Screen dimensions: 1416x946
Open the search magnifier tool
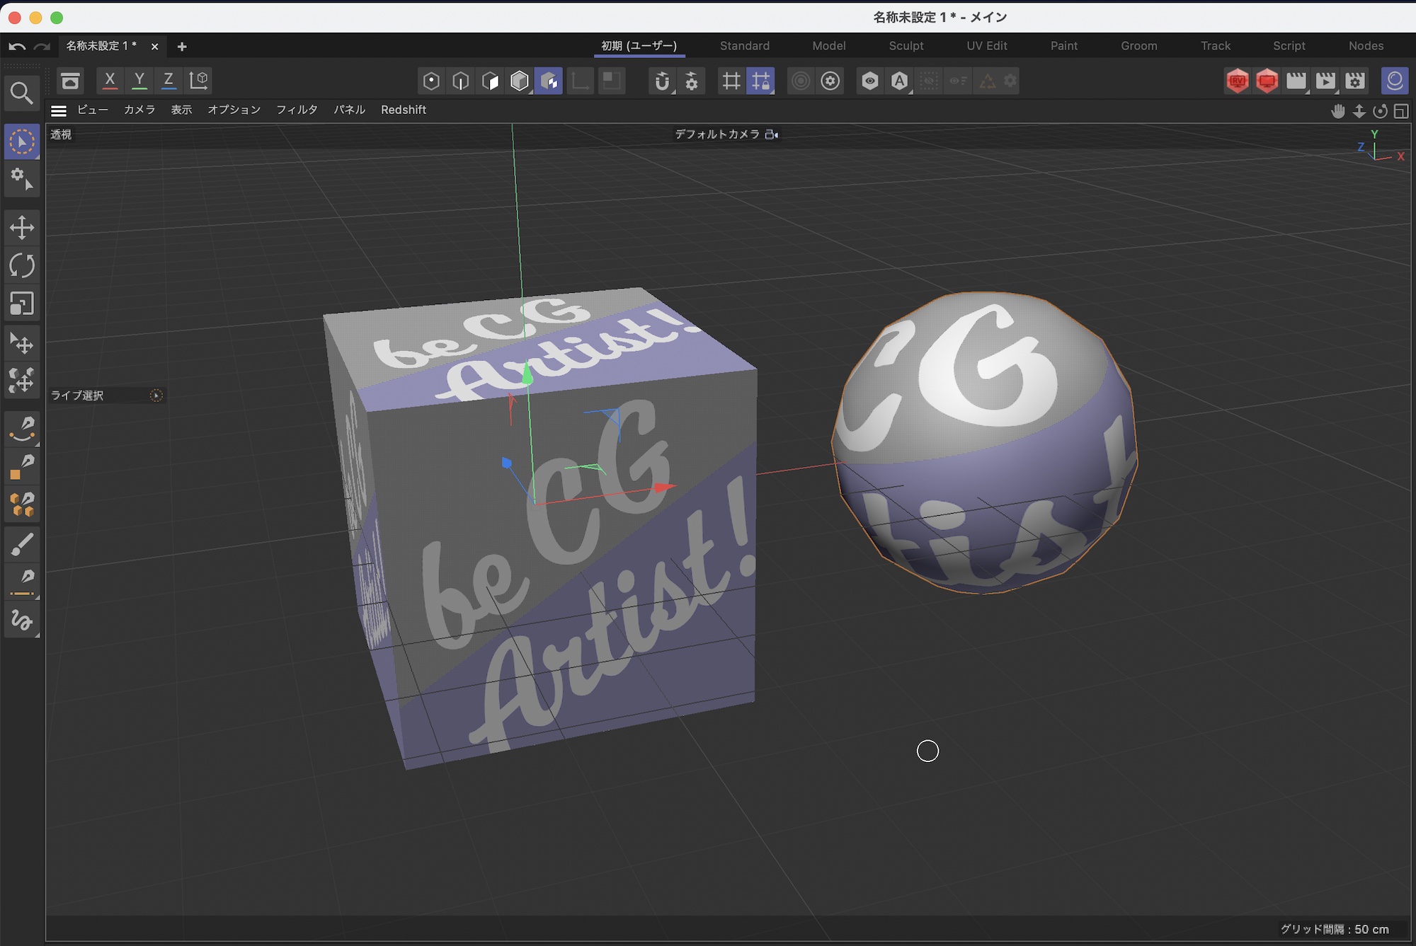pos(21,93)
